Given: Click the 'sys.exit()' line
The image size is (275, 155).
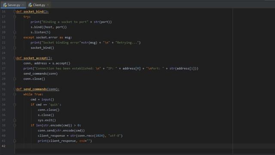Looking at the screenshot, I should pyautogui.click(x=47, y=120).
